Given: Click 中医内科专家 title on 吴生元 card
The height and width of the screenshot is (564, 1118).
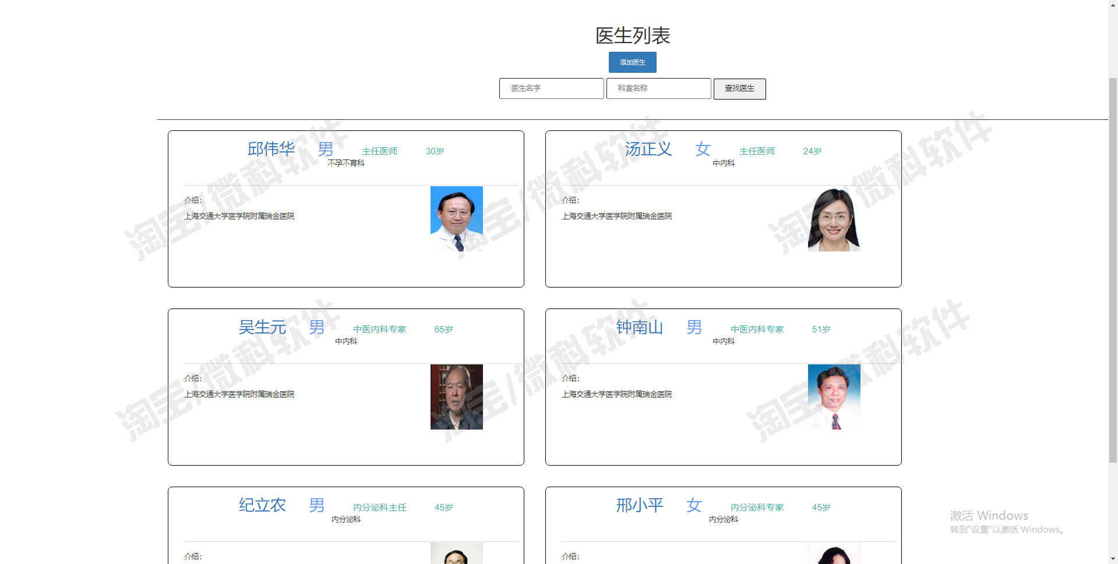Looking at the screenshot, I should coord(380,329).
